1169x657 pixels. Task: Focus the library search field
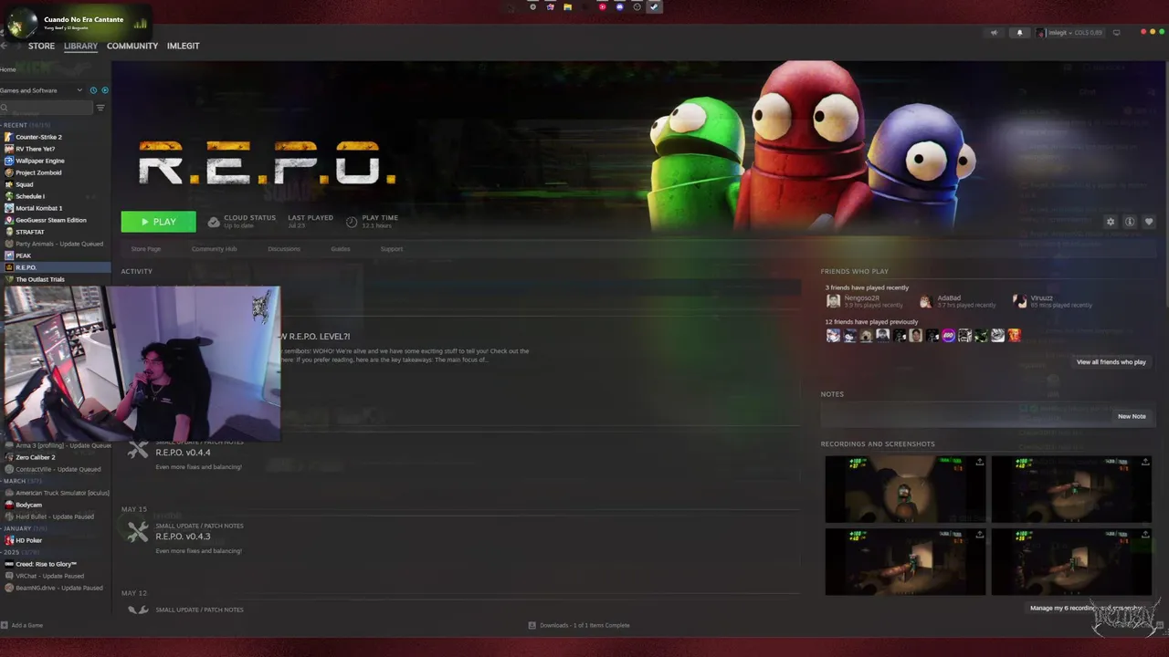tap(47, 108)
